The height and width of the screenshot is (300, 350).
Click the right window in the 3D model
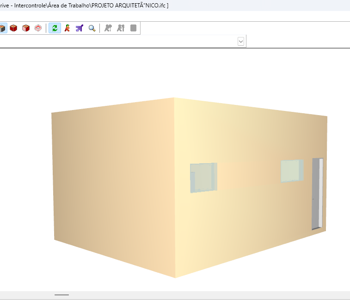point(292,171)
